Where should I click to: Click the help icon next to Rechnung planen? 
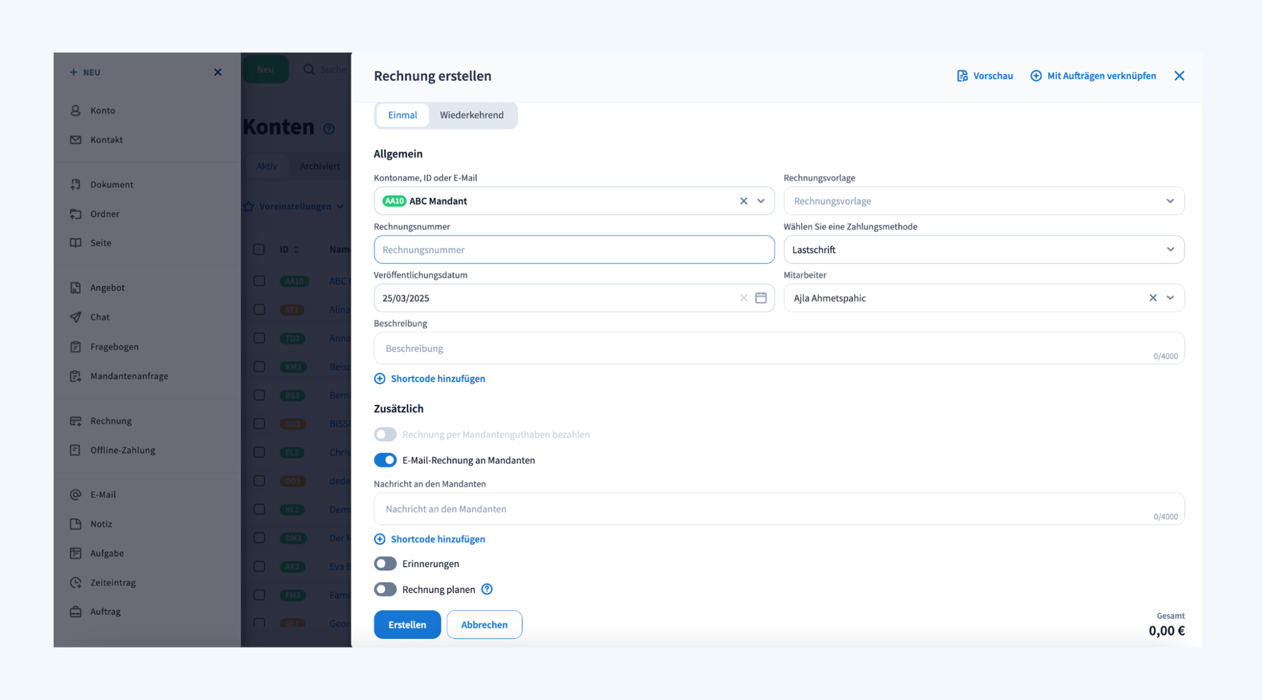[487, 589]
